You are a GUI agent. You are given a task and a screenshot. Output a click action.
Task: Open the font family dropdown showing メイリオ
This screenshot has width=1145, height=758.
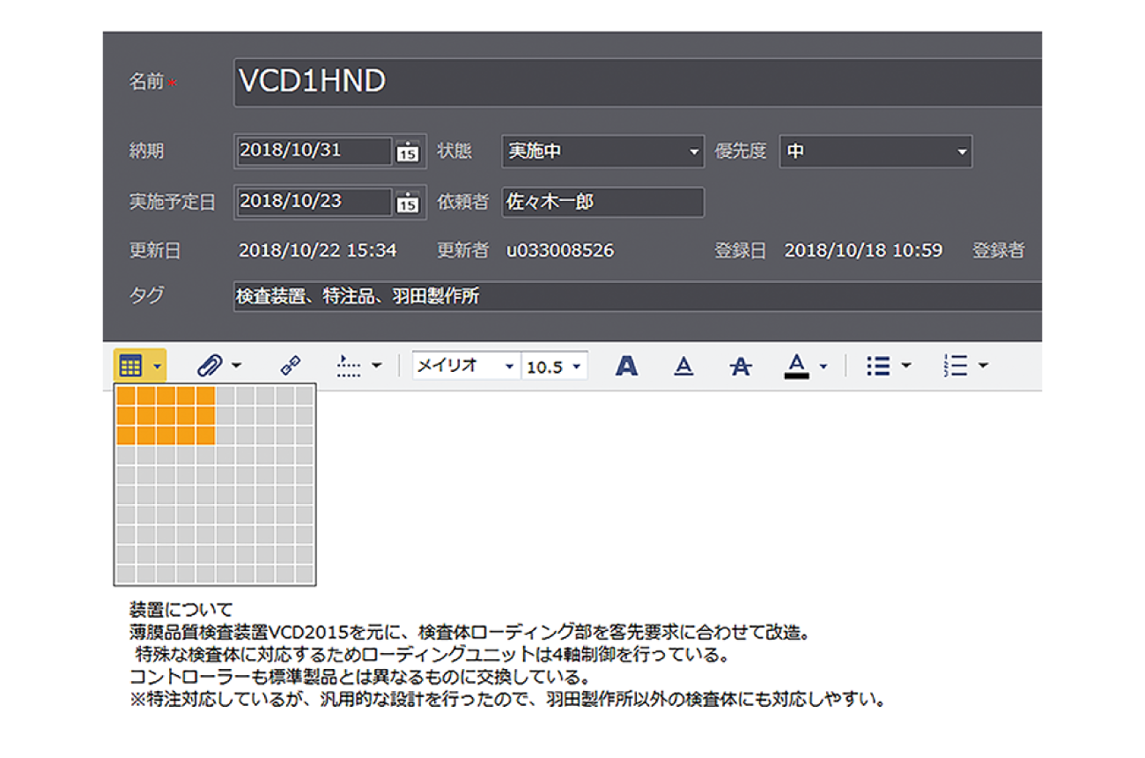tap(465, 365)
